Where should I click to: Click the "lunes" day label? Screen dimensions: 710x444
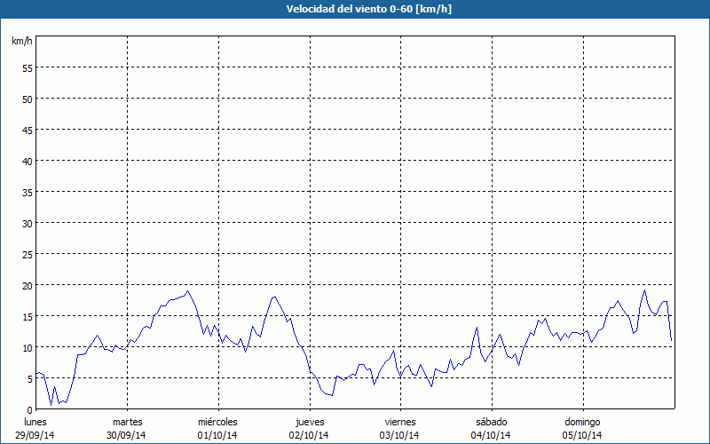(35, 421)
